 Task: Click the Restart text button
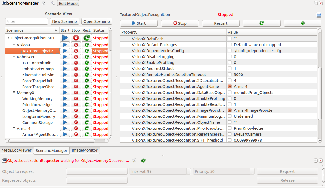[221, 23]
